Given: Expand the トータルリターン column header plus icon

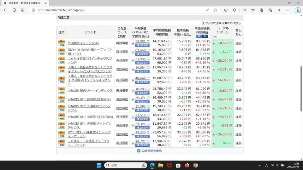Looking at the screenshot, I should pos(215,37).
